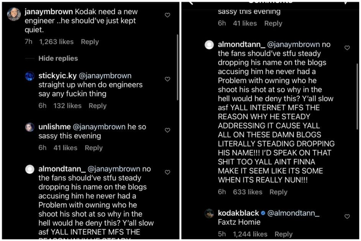Click the left panel scrollbar
The image size is (361, 241).
[177, 67]
